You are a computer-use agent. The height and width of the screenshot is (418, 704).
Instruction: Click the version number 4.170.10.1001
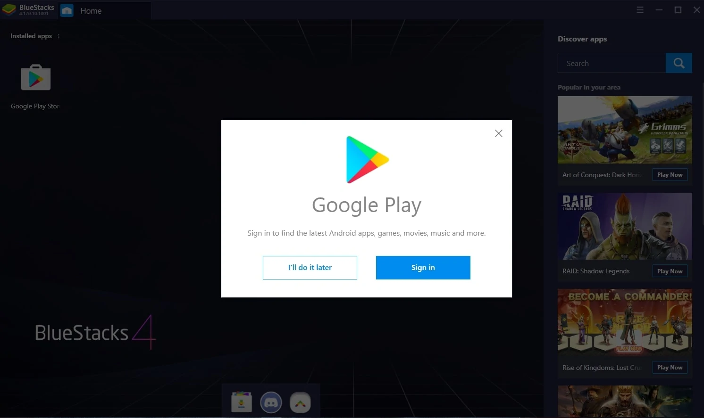pyautogui.click(x=34, y=14)
